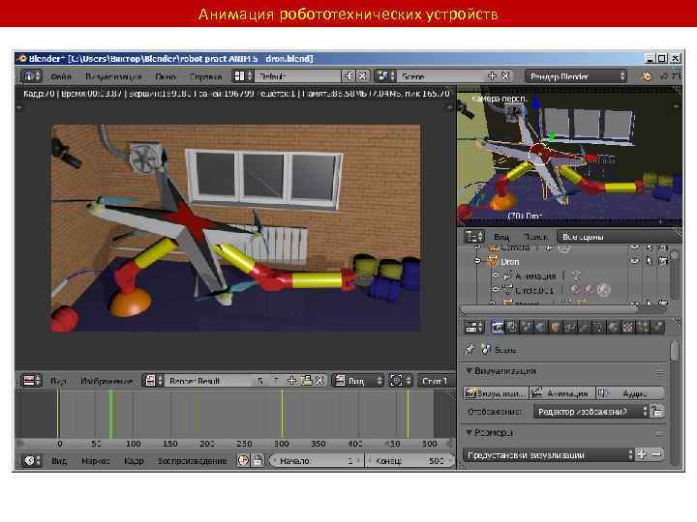Open the image editor type selector icon

(x=32, y=381)
